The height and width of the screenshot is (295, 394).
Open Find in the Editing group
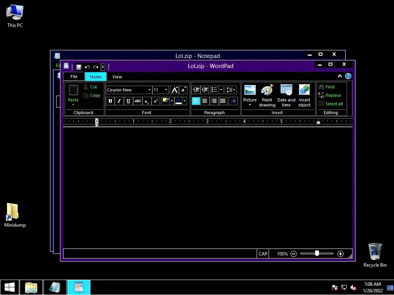pos(326,87)
